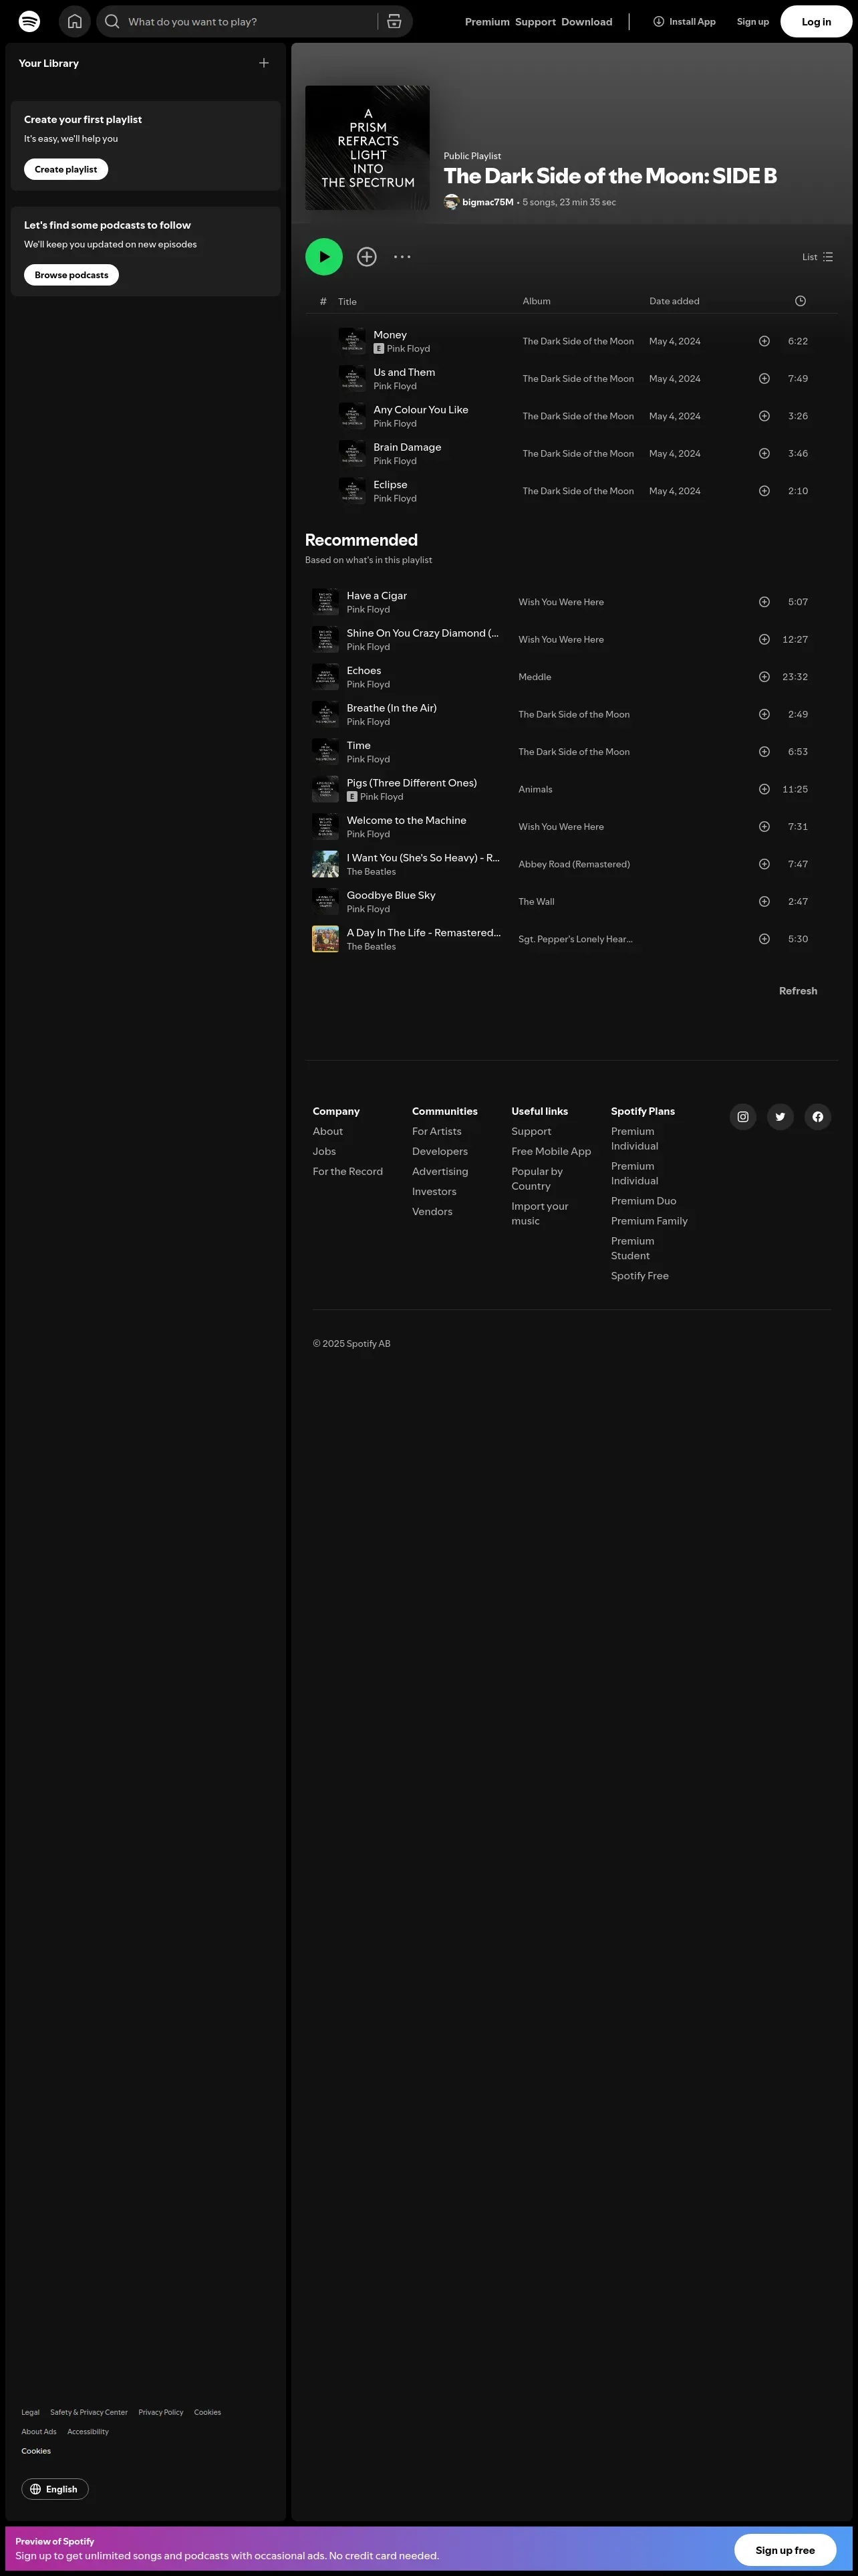Play the playlist with green play button

pos(323,257)
